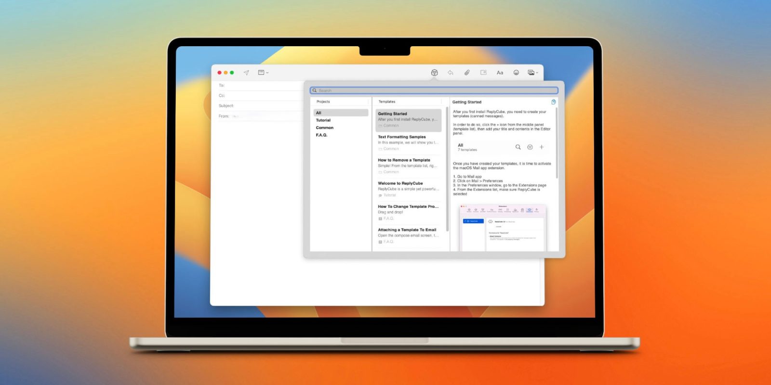Screen dimensions: 771x385
Task: Select the Common project
Action: click(x=325, y=128)
